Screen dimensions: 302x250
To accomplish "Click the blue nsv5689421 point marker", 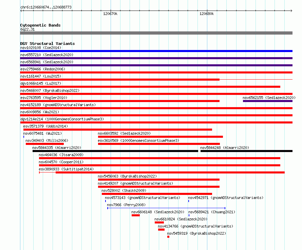I will pos(189,215).
